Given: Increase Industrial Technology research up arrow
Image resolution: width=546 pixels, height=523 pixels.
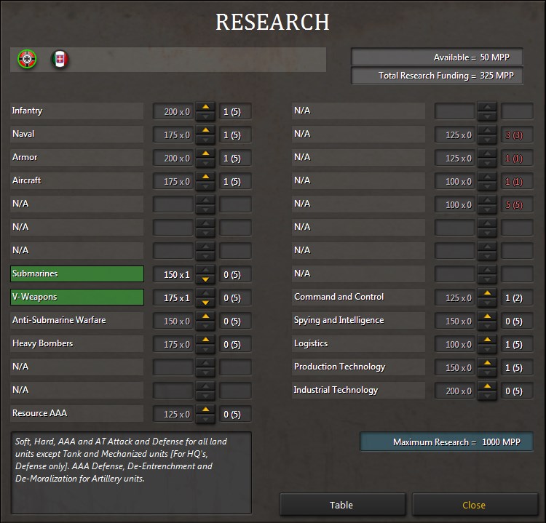Looking at the screenshot, I should click(488, 386).
